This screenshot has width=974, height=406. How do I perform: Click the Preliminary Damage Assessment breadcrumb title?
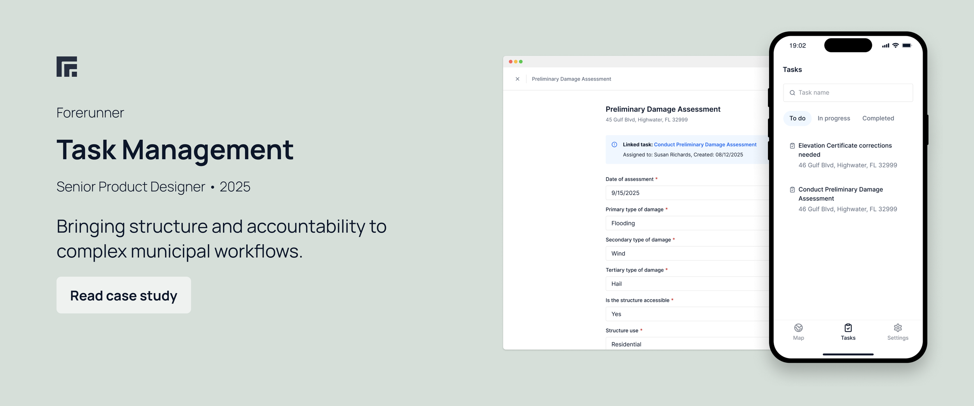[571, 79]
